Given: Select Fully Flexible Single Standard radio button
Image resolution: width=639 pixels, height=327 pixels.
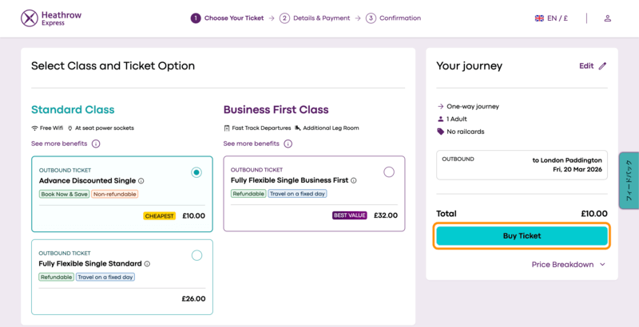Looking at the screenshot, I should [x=196, y=255].
